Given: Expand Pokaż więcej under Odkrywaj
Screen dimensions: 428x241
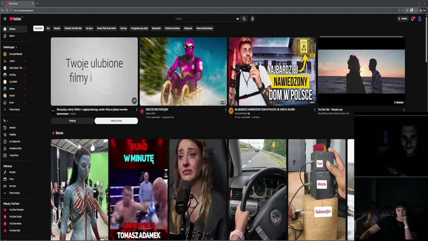Looking at the screenshot, I should [x=15, y=193].
